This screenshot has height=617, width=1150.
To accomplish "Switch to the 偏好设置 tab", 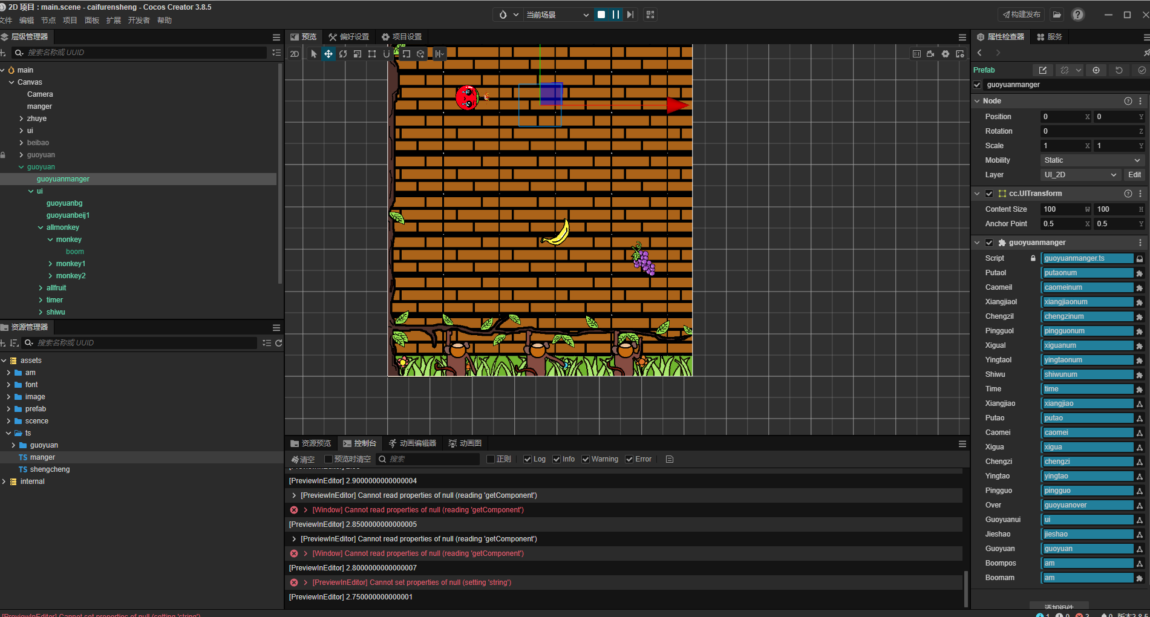I will tap(348, 37).
